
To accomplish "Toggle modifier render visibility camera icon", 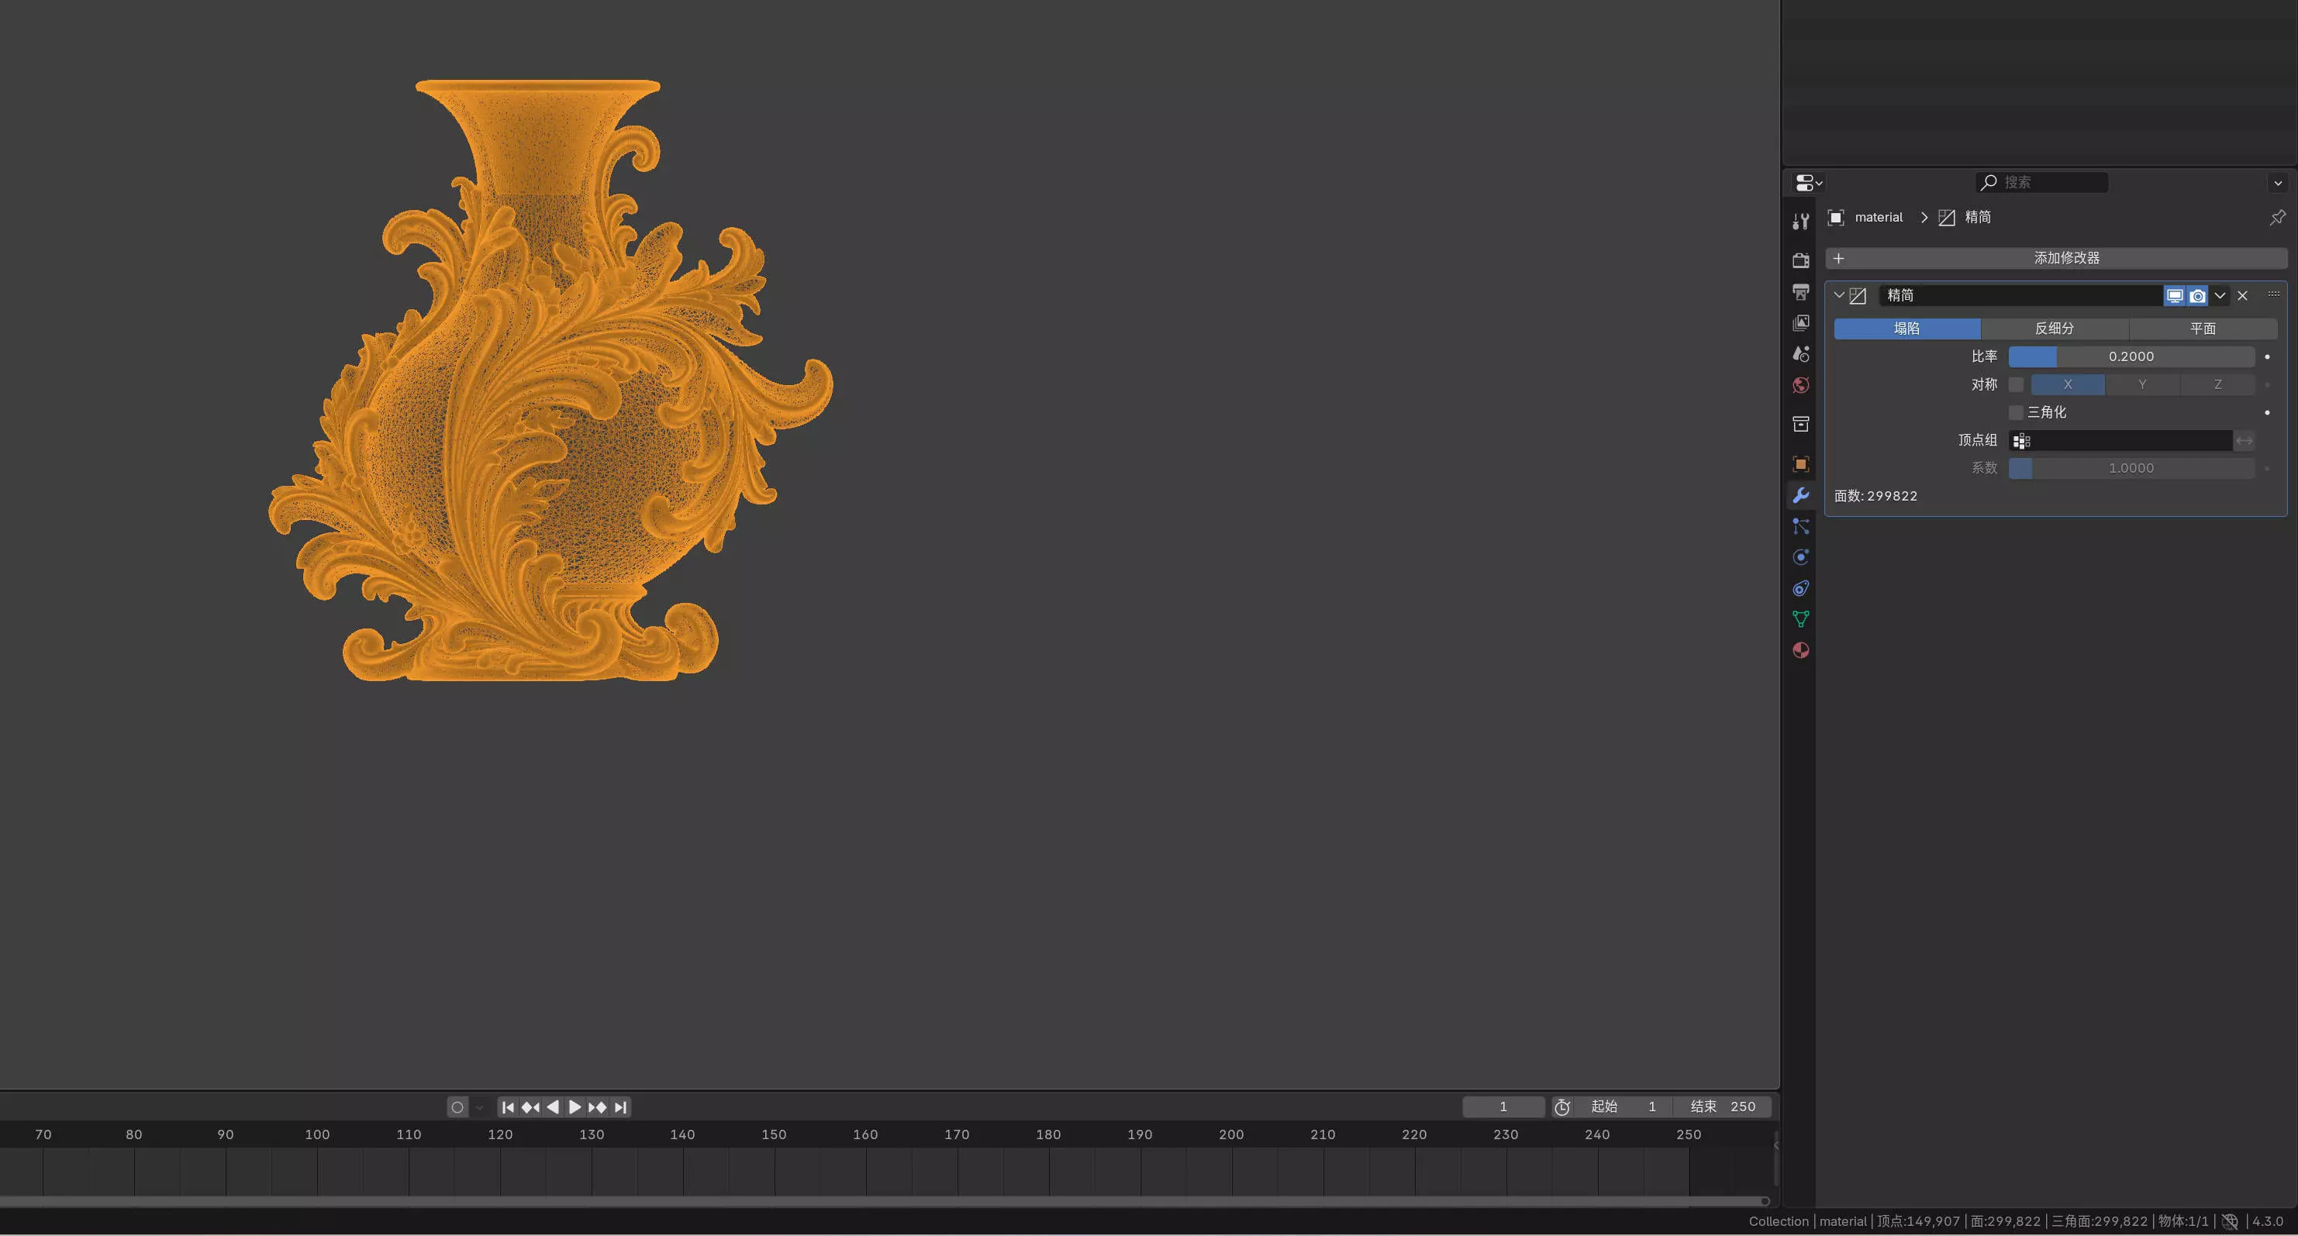I will coord(2197,295).
